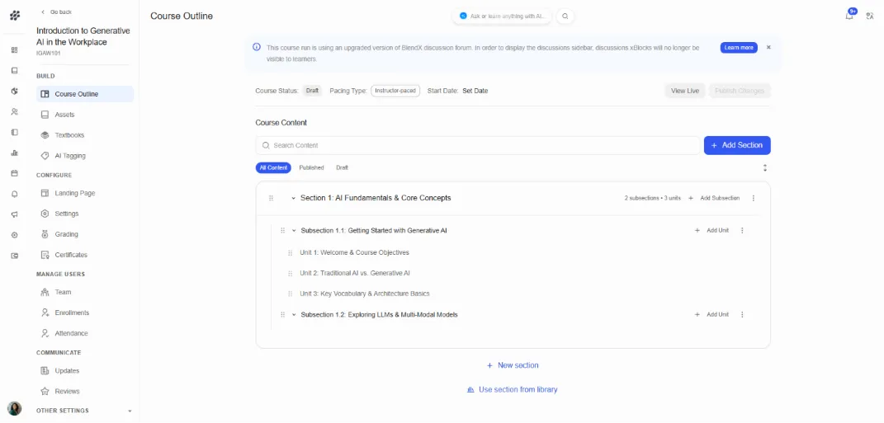
Task: Open Grading in the sidebar
Action: click(x=85, y=234)
